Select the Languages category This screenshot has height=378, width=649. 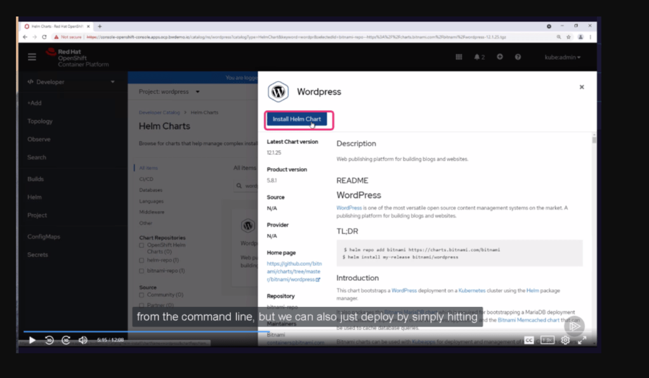(x=151, y=201)
